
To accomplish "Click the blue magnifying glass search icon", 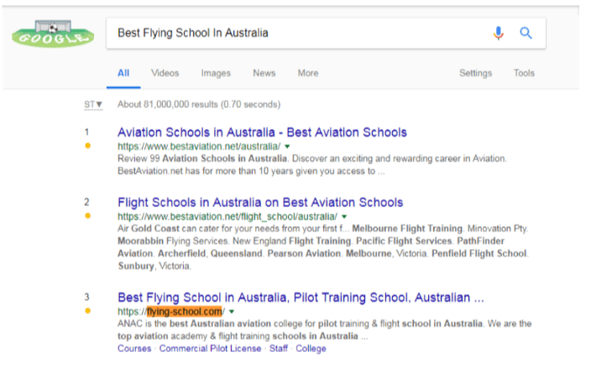I will tap(525, 33).
